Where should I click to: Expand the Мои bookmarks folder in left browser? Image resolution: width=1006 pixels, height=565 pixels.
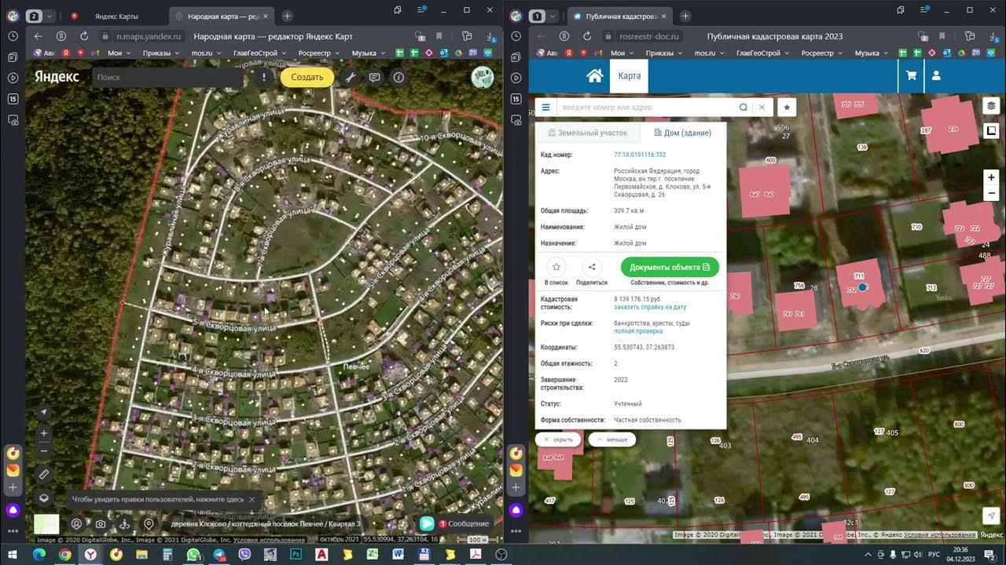pos(119,53)
